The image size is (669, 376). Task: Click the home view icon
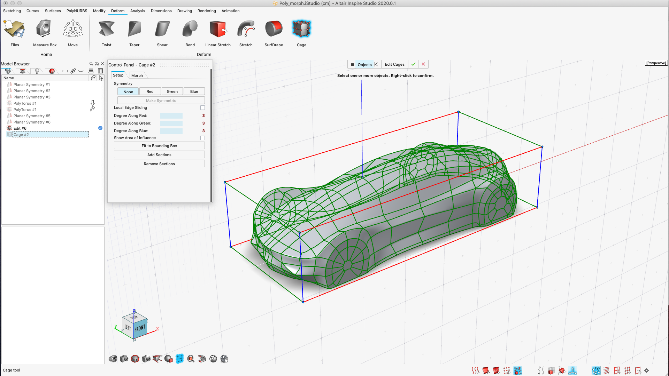pos(135,359)
